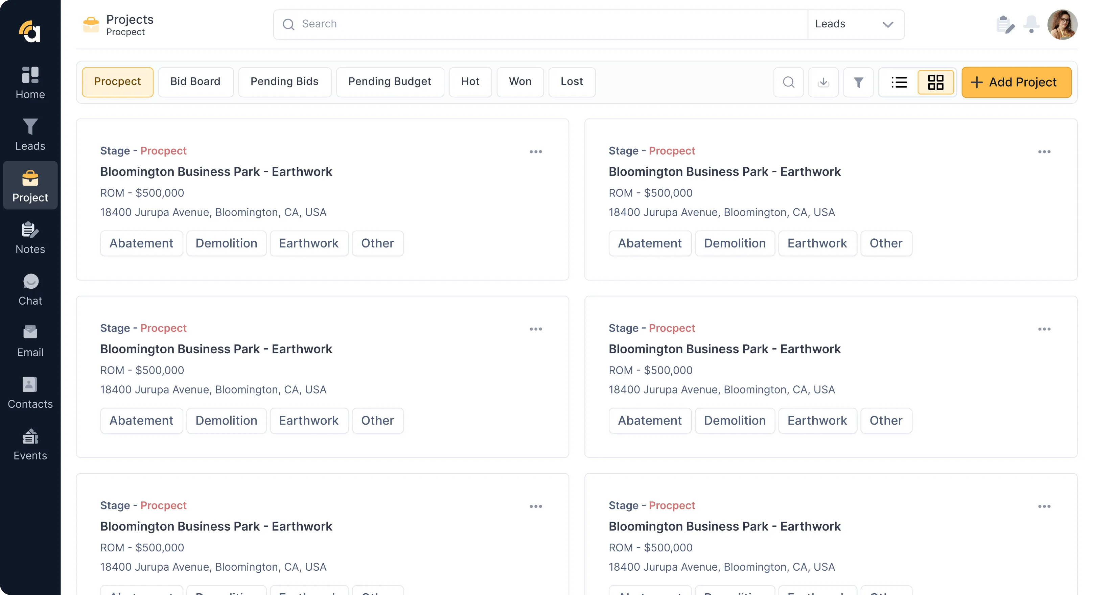Open the three-dot menu on the bottom-right card
1093x595 pixels.
coord(1044,506)
